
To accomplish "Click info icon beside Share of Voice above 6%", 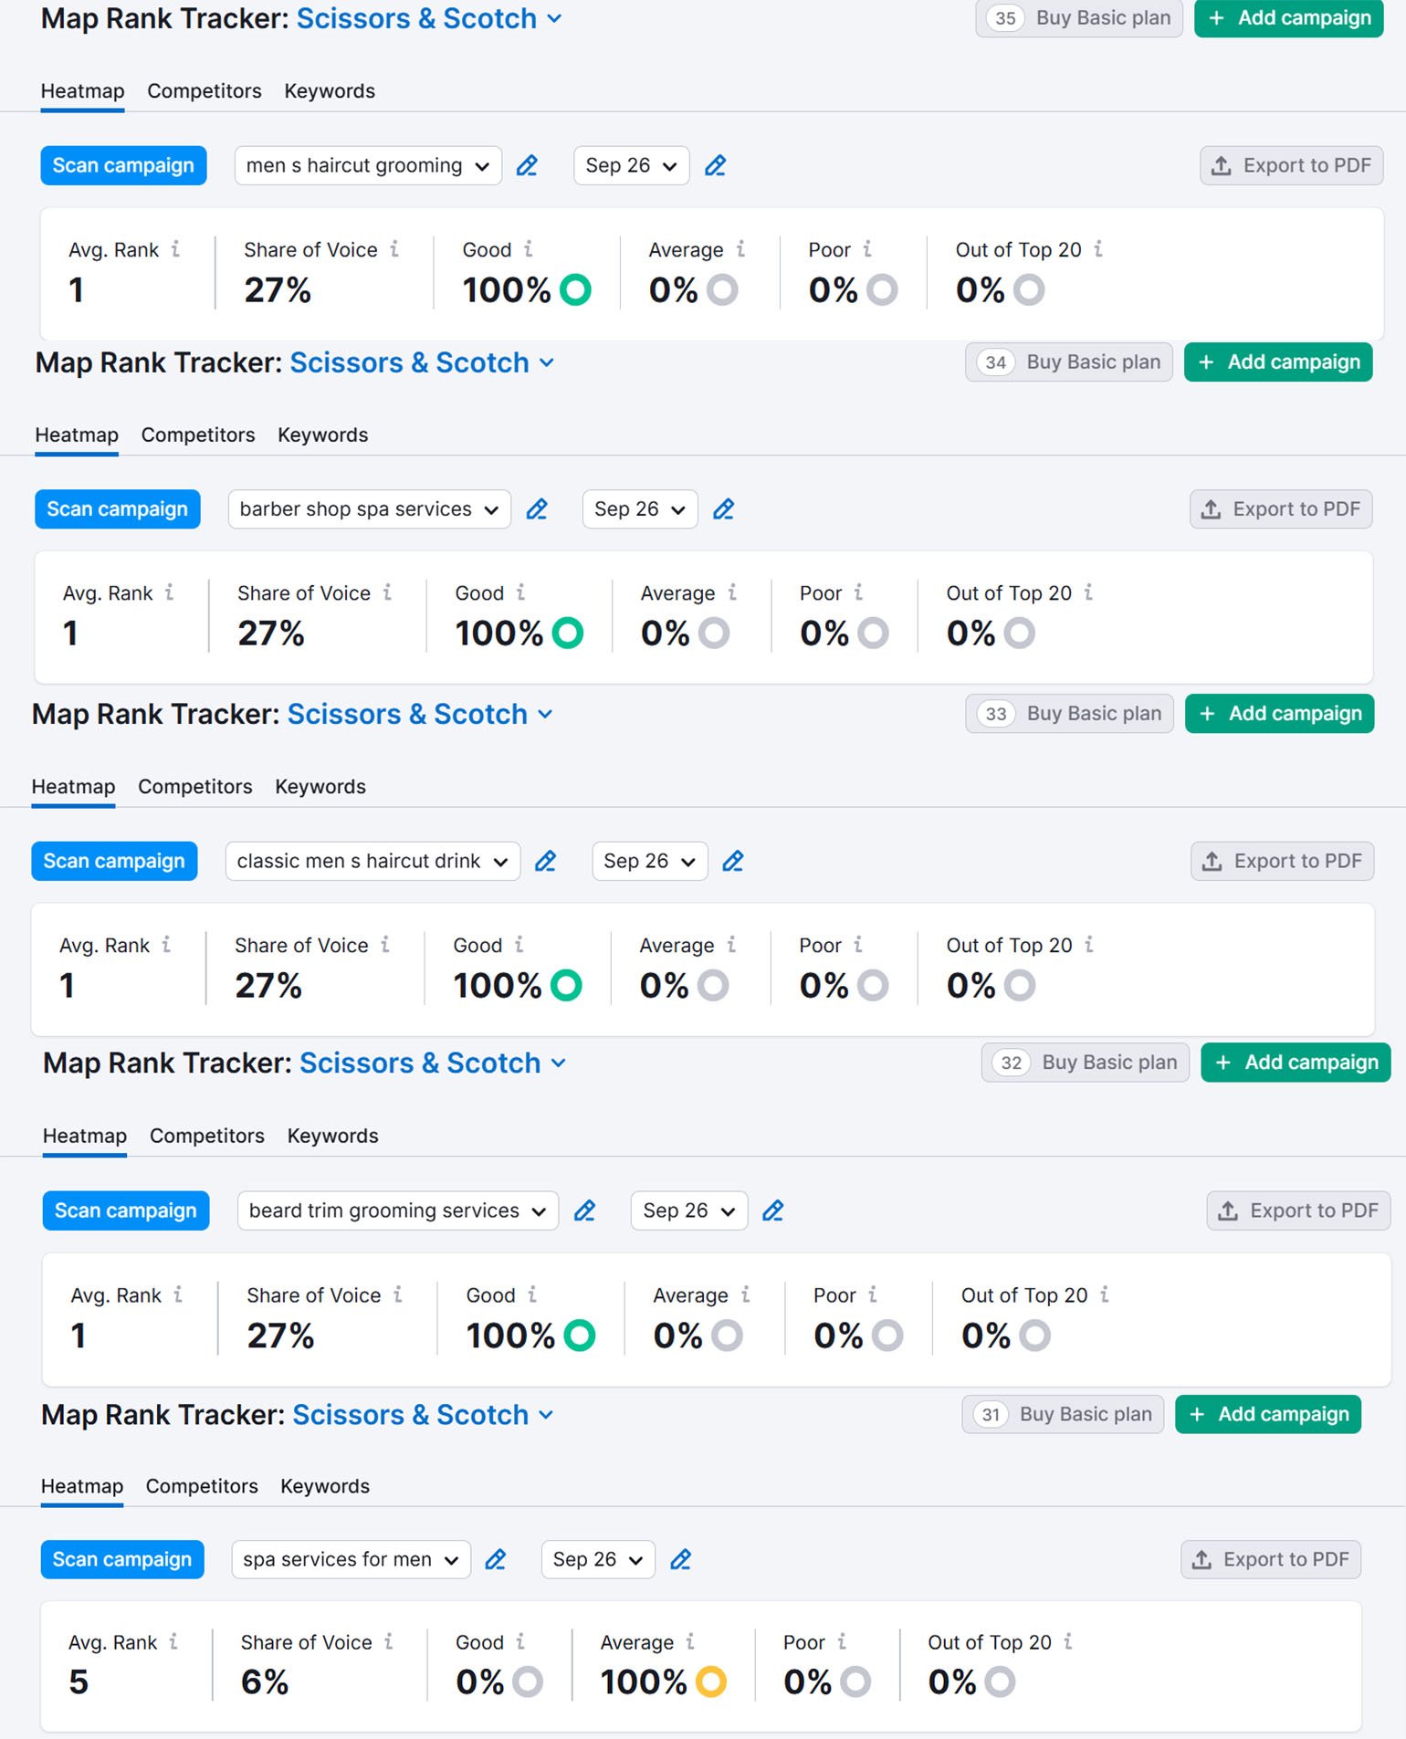I will click(389, 1642).
